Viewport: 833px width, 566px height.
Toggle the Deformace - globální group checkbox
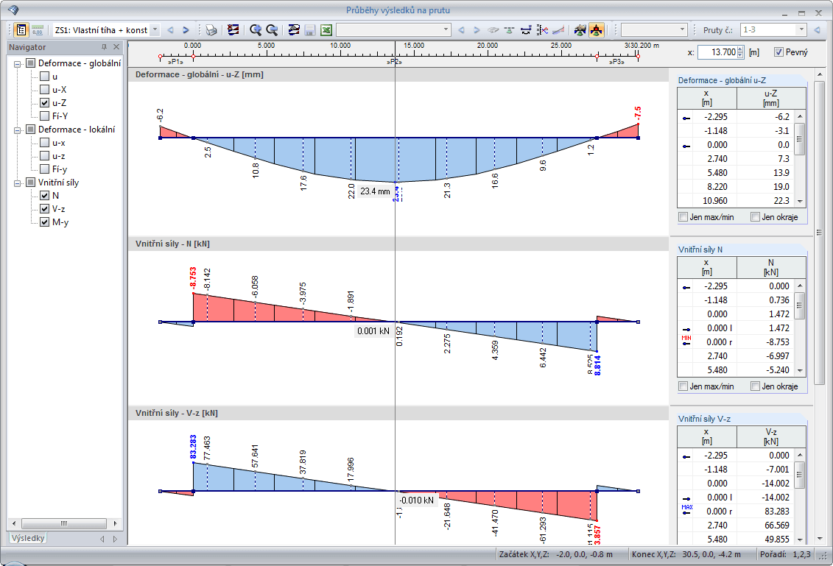point(31,63)
